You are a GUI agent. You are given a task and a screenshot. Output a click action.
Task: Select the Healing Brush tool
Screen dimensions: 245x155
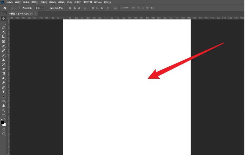(3, 51)
